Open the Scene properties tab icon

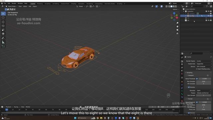(x=182, y=71)
